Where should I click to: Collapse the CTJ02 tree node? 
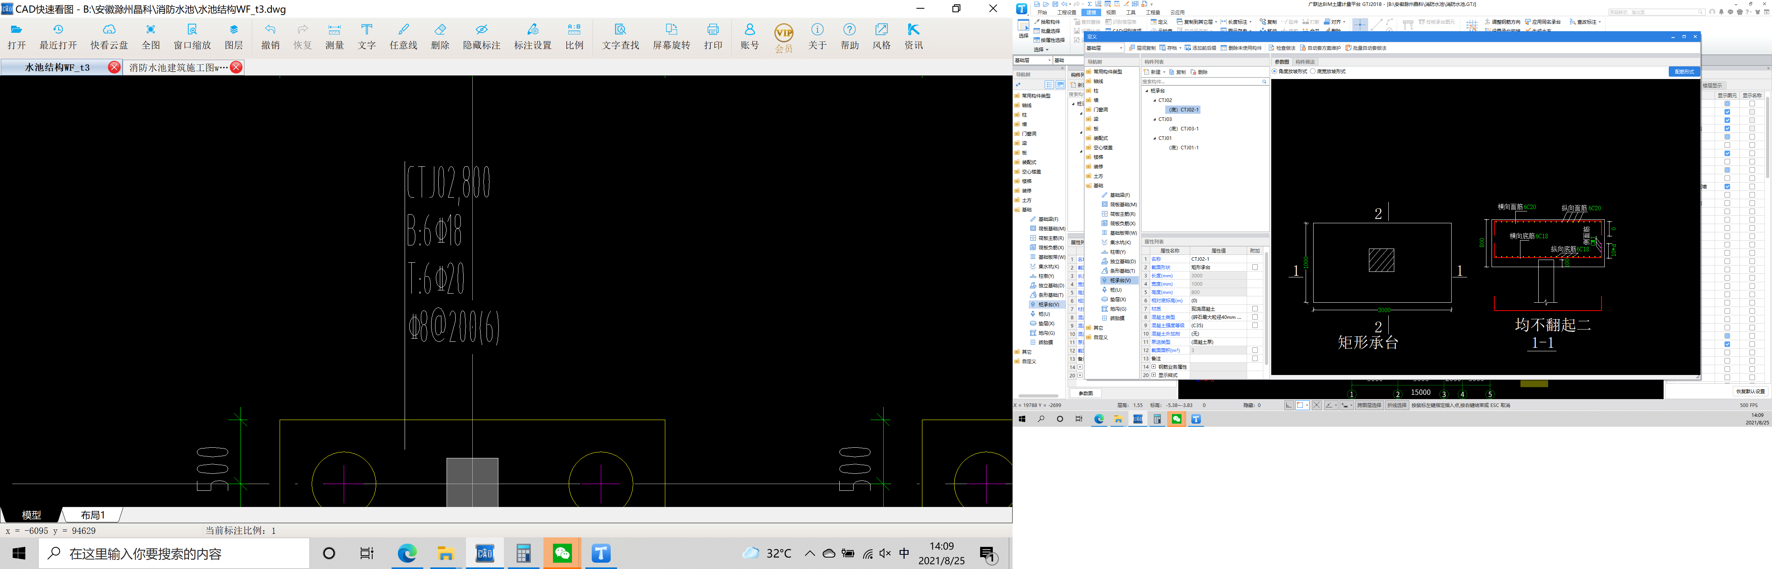1155,100
